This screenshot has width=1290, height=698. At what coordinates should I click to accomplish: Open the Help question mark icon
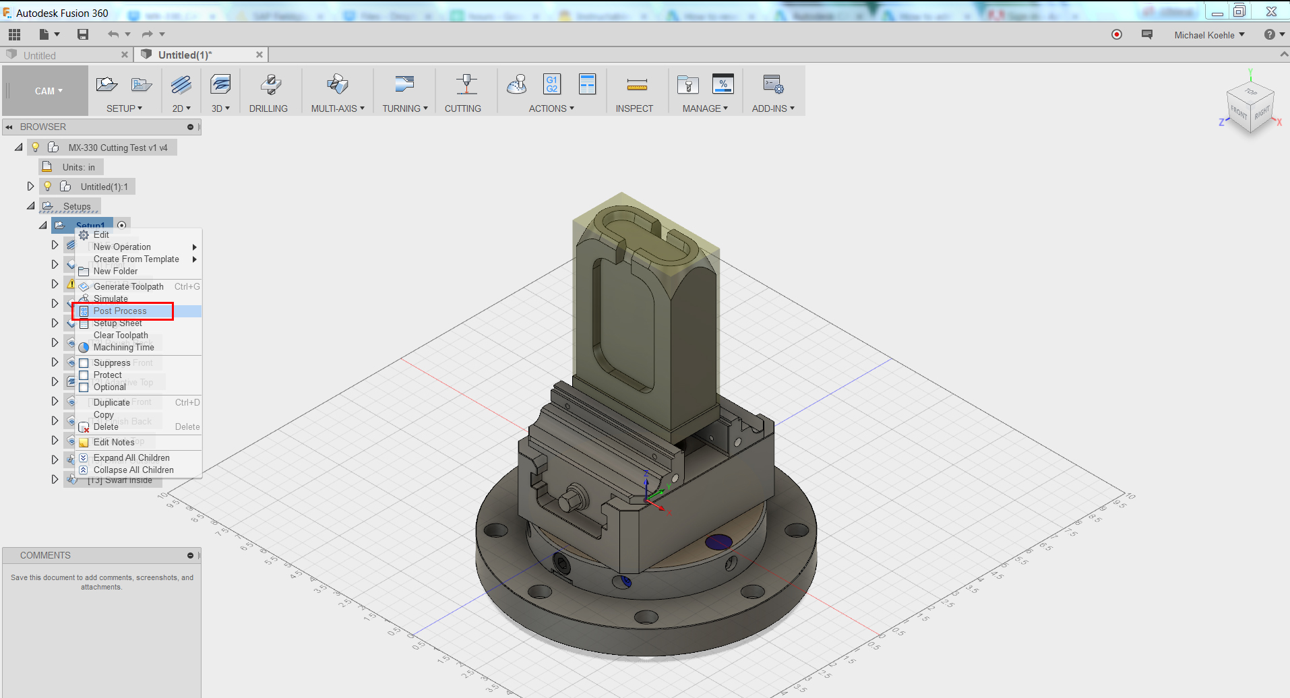[1270, 34]
